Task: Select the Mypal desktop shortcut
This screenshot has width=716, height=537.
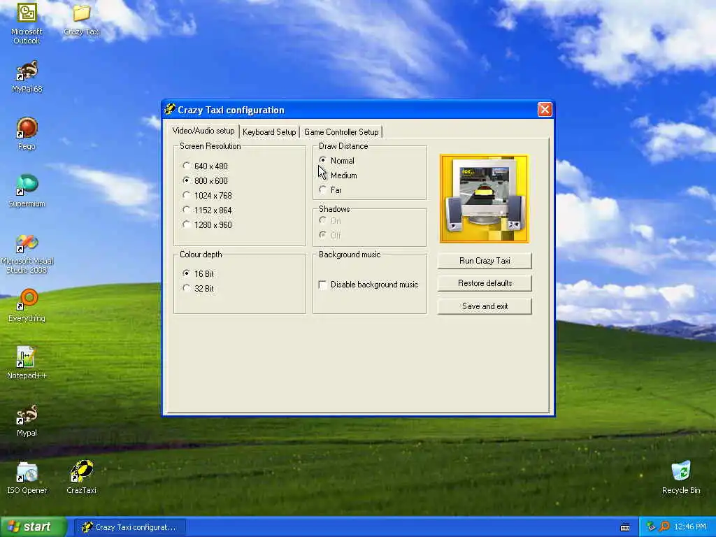Action: (x=27, y=420)
